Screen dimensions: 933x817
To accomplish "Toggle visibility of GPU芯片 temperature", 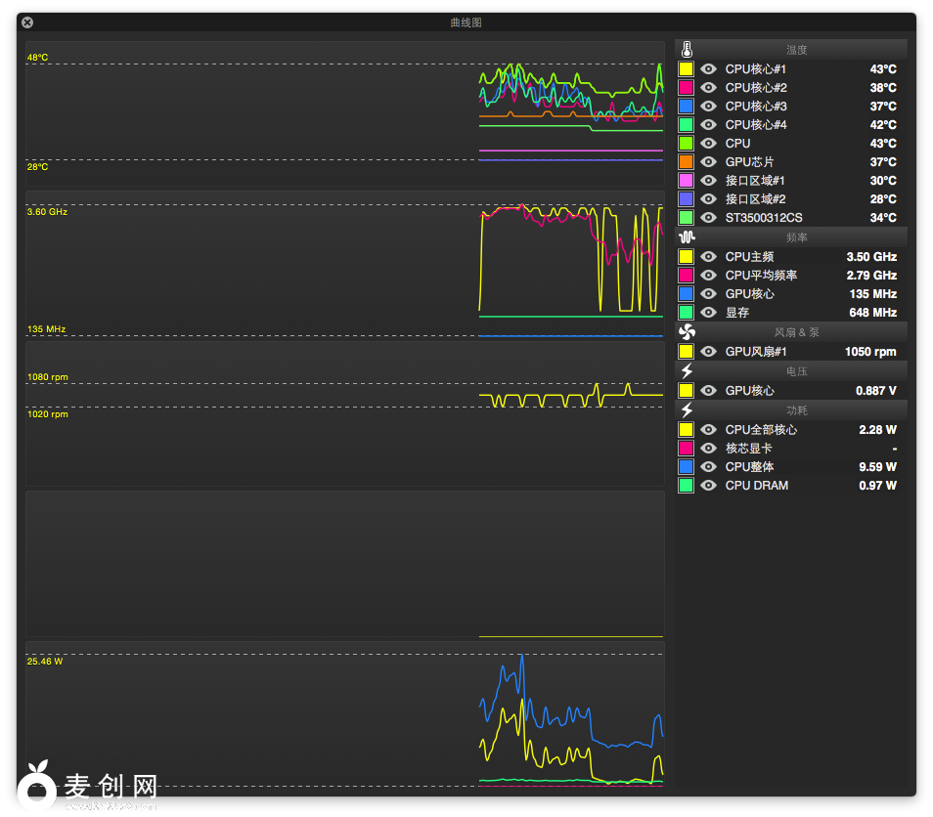I will tap(709, 162).
